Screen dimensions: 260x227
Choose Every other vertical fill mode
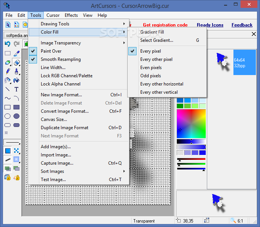(x=167, y=92)
